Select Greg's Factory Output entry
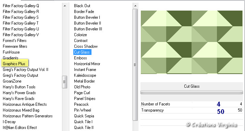The height and width of the screenshot is (131, 245). click(x=21, y=75)
